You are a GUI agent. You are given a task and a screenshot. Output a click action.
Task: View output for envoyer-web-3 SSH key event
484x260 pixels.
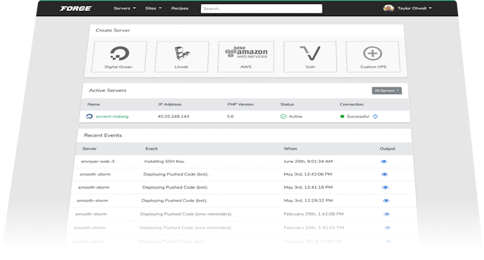point(384,162)
